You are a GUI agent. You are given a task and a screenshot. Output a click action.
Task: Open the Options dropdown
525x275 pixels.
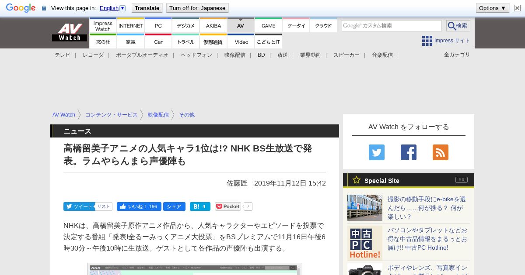[x=493, y=8]
